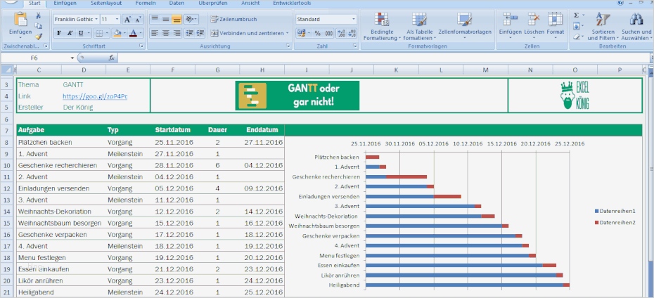Open the red font color A swatch
Screen dimensions: 654x298
134,33
